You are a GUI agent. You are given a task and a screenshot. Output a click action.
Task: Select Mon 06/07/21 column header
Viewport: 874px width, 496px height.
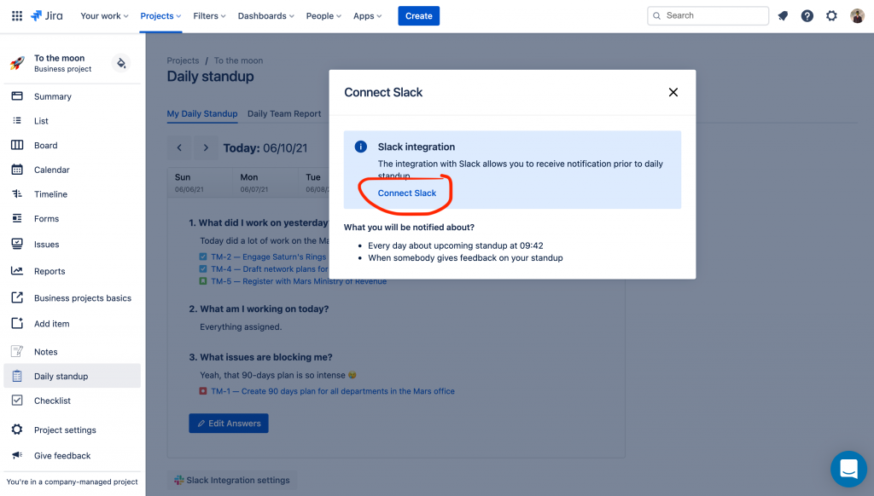265,182
